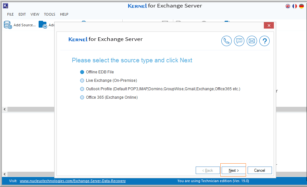307x187 pixels.
Task: Open the FILE menu
Action: (x=10, y=14)
